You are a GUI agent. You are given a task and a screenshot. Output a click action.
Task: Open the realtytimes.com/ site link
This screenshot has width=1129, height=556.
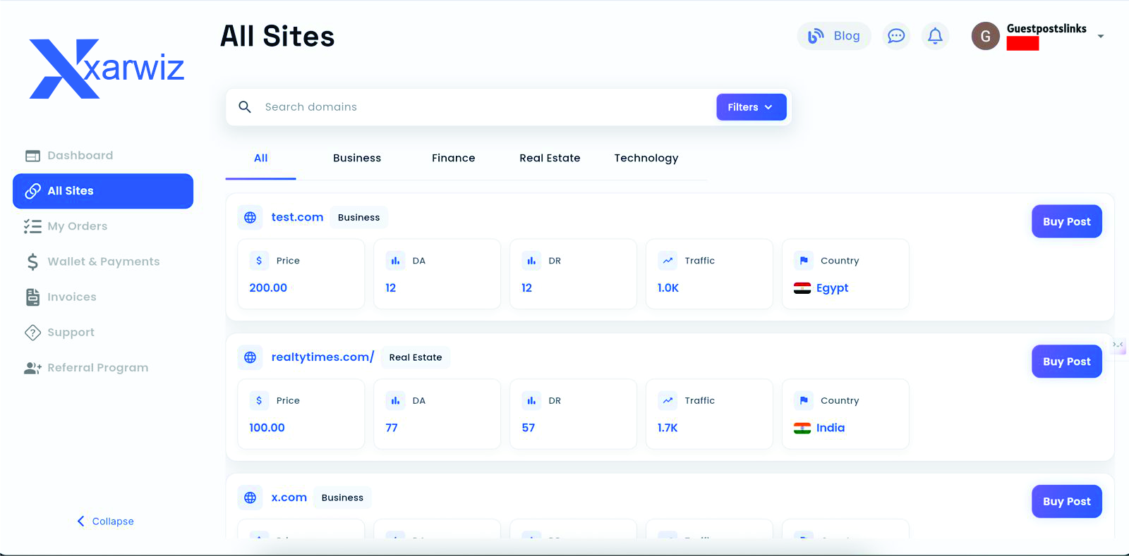click(x=322, y=357)
